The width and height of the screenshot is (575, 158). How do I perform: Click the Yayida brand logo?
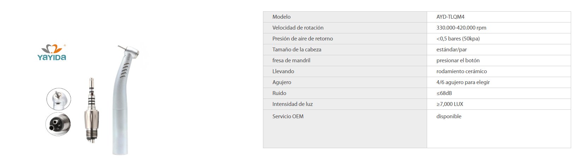pyautogui.click(x=52, y=53)
